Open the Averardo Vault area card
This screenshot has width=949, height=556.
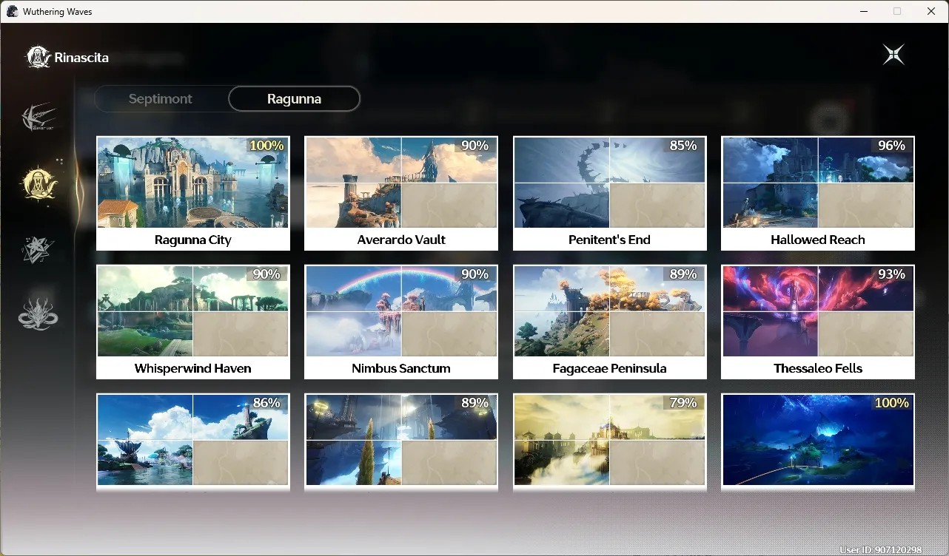pyautogui.click(x=401, y=193)
